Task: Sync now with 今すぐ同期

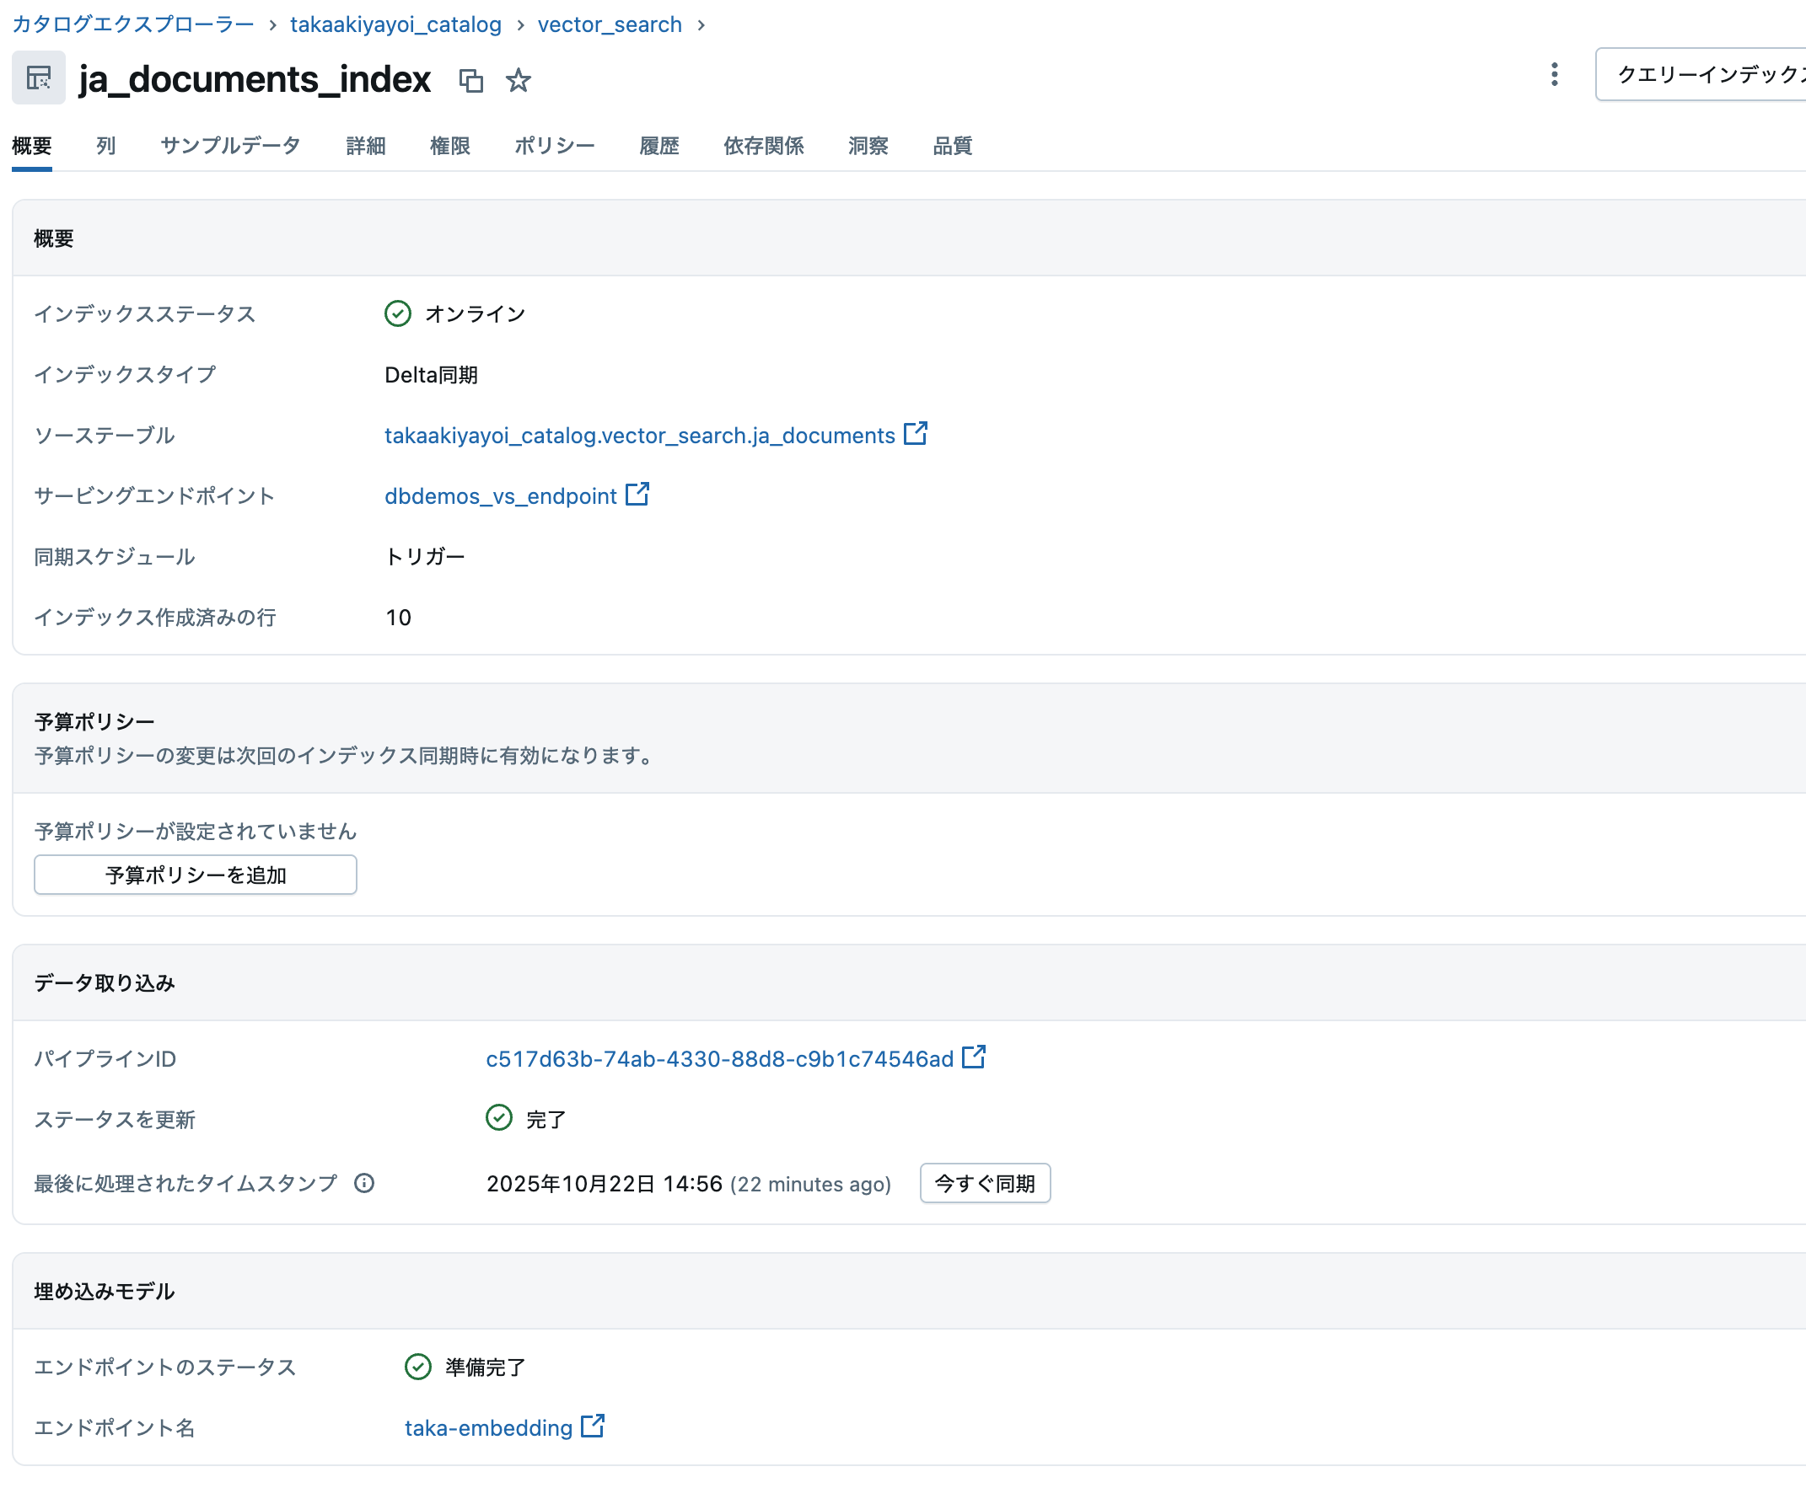Action: tap(985, 1184)
